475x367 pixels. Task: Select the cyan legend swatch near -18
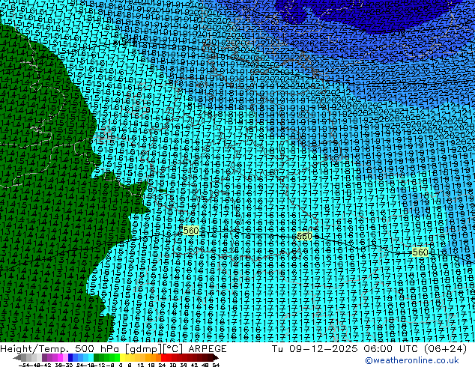[x=91, y=357]
